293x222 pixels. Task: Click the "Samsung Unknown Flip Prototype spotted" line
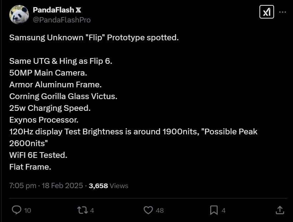pyautogui.click(x=94, y=37)
